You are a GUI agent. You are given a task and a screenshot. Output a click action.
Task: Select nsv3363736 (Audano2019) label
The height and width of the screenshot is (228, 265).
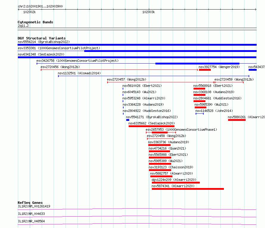169,142
